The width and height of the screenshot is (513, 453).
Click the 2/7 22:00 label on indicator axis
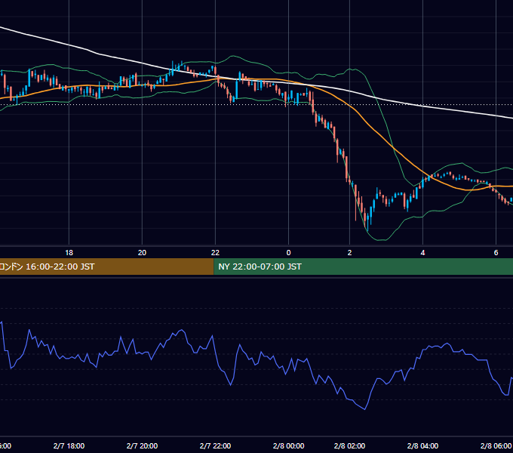(215, 445)
